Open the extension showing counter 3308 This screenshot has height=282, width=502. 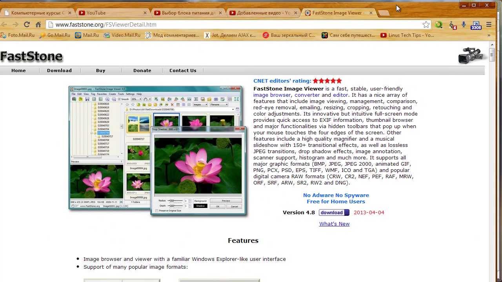click(x=476, y=25)
